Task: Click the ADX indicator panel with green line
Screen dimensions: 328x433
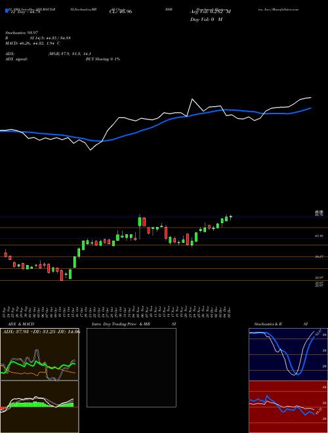Action: point(39,354)
